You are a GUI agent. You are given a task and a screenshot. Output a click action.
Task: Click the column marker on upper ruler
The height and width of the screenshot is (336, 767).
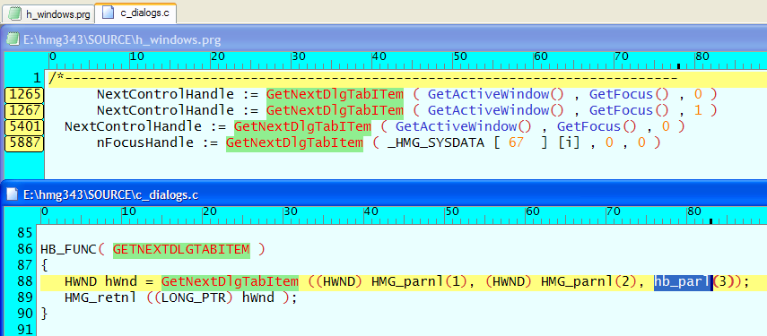[x=678, y=66]
